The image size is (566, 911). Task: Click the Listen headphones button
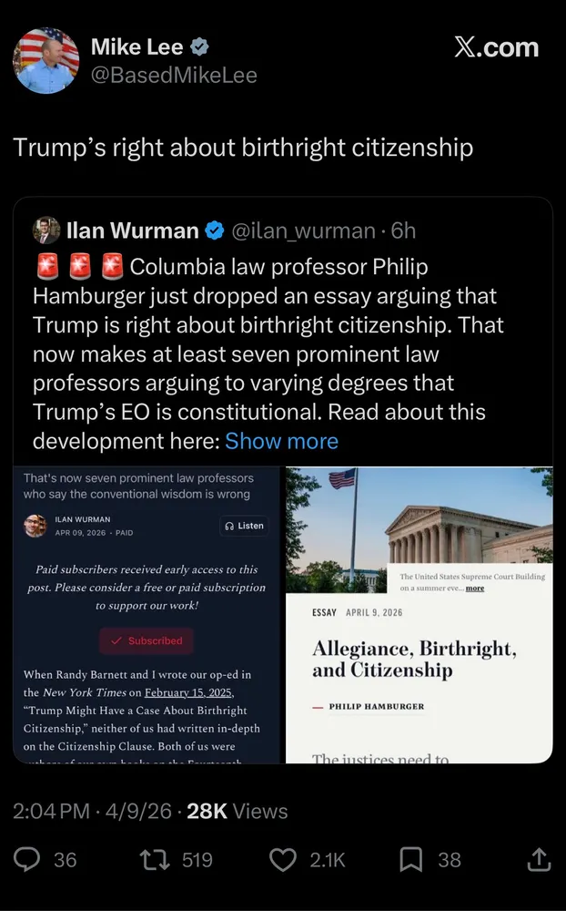(244, 526)
